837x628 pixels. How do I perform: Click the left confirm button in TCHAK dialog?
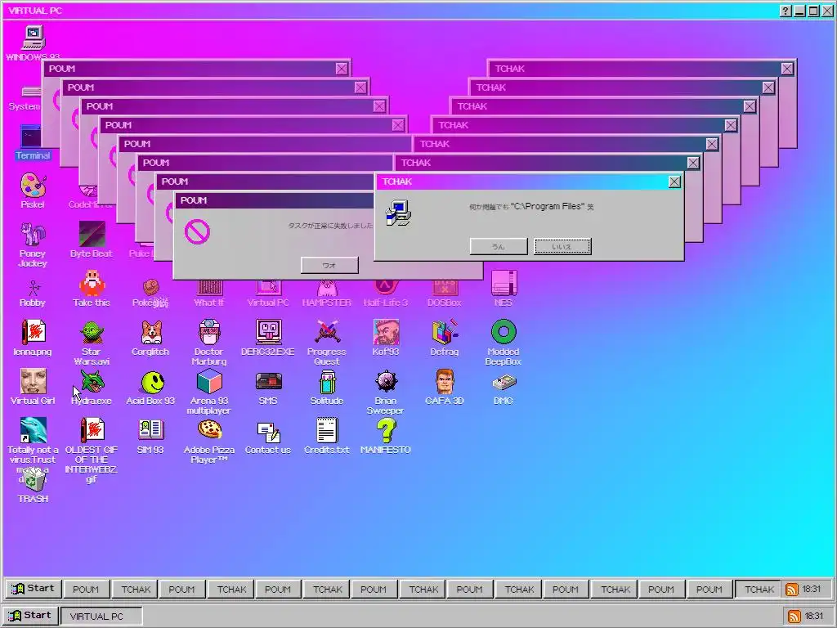499,246
